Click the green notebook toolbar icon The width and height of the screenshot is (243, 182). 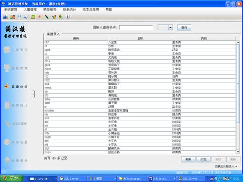click(33, 17)
